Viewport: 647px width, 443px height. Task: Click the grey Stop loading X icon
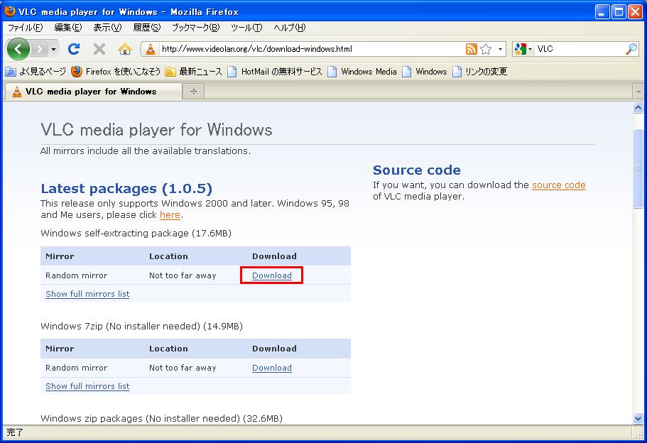pos(99,49)
